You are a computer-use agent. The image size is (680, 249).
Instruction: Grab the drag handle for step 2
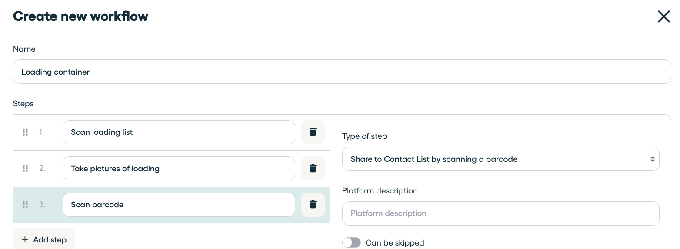pyautogui.click(x=25, y=168)
